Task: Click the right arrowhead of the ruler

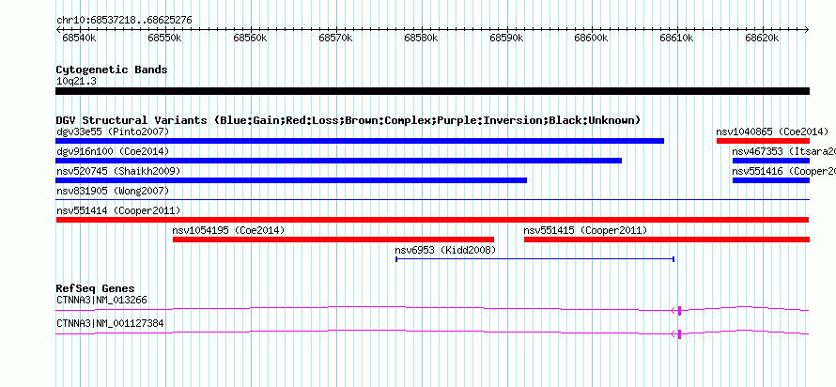Action: (807, 29)
